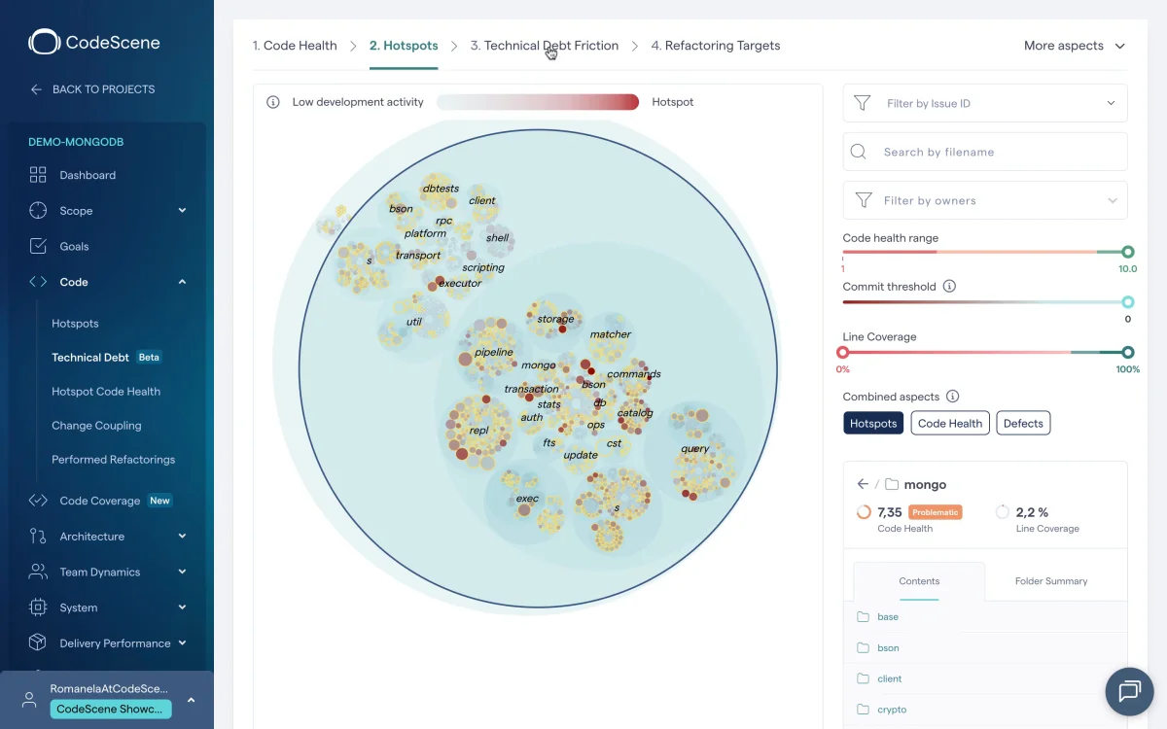Enable the Defects combined aspect
The width and height of the screenshot is (1167, 729).
(1022, 423)
